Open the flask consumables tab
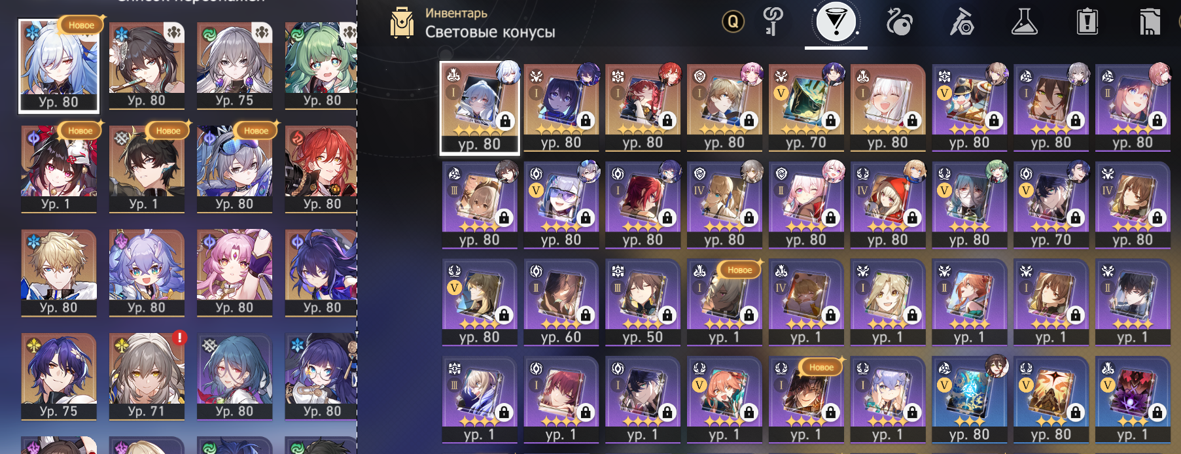 point(1024,22)
